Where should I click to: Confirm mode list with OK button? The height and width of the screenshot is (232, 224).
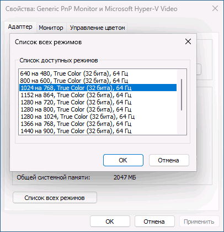[x=123, y=160]
